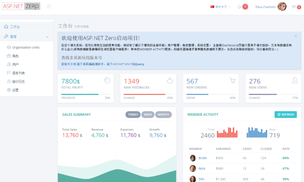Click the sales summary area chart
This screenshot has height=182, width=304.
[x=117, y=167]
